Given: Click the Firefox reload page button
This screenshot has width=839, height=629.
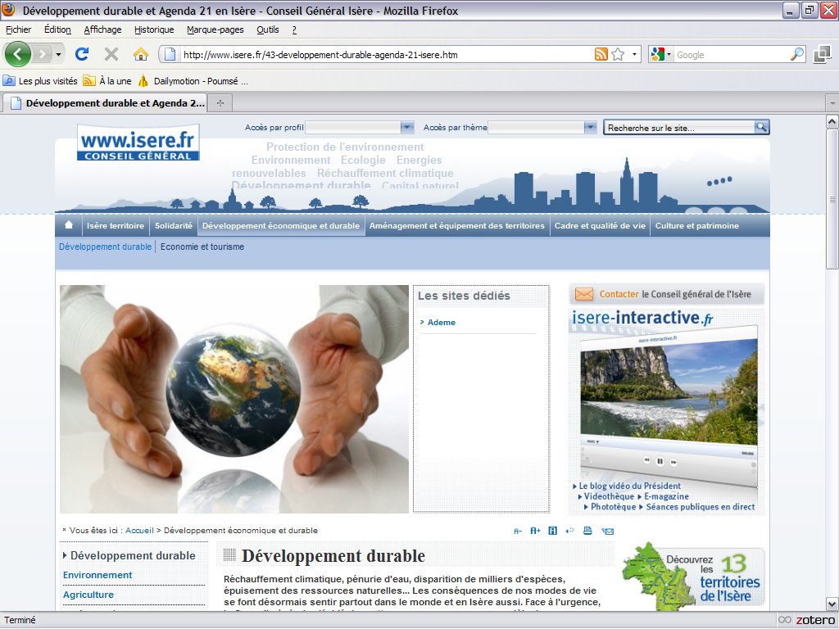Looking at the screenshot, I should pos(82,55).
